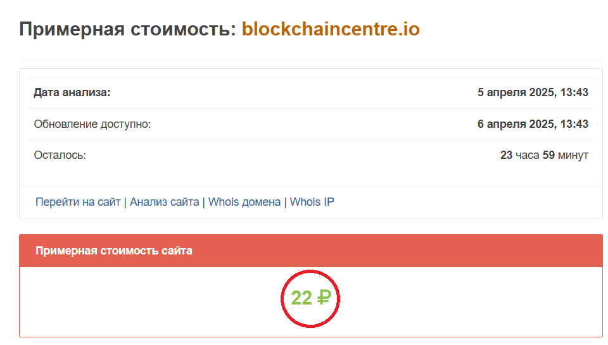This screenshot has width=608, height=345.
Task: Click the bold 59 minutes number
Action: [x=548, y=155]
